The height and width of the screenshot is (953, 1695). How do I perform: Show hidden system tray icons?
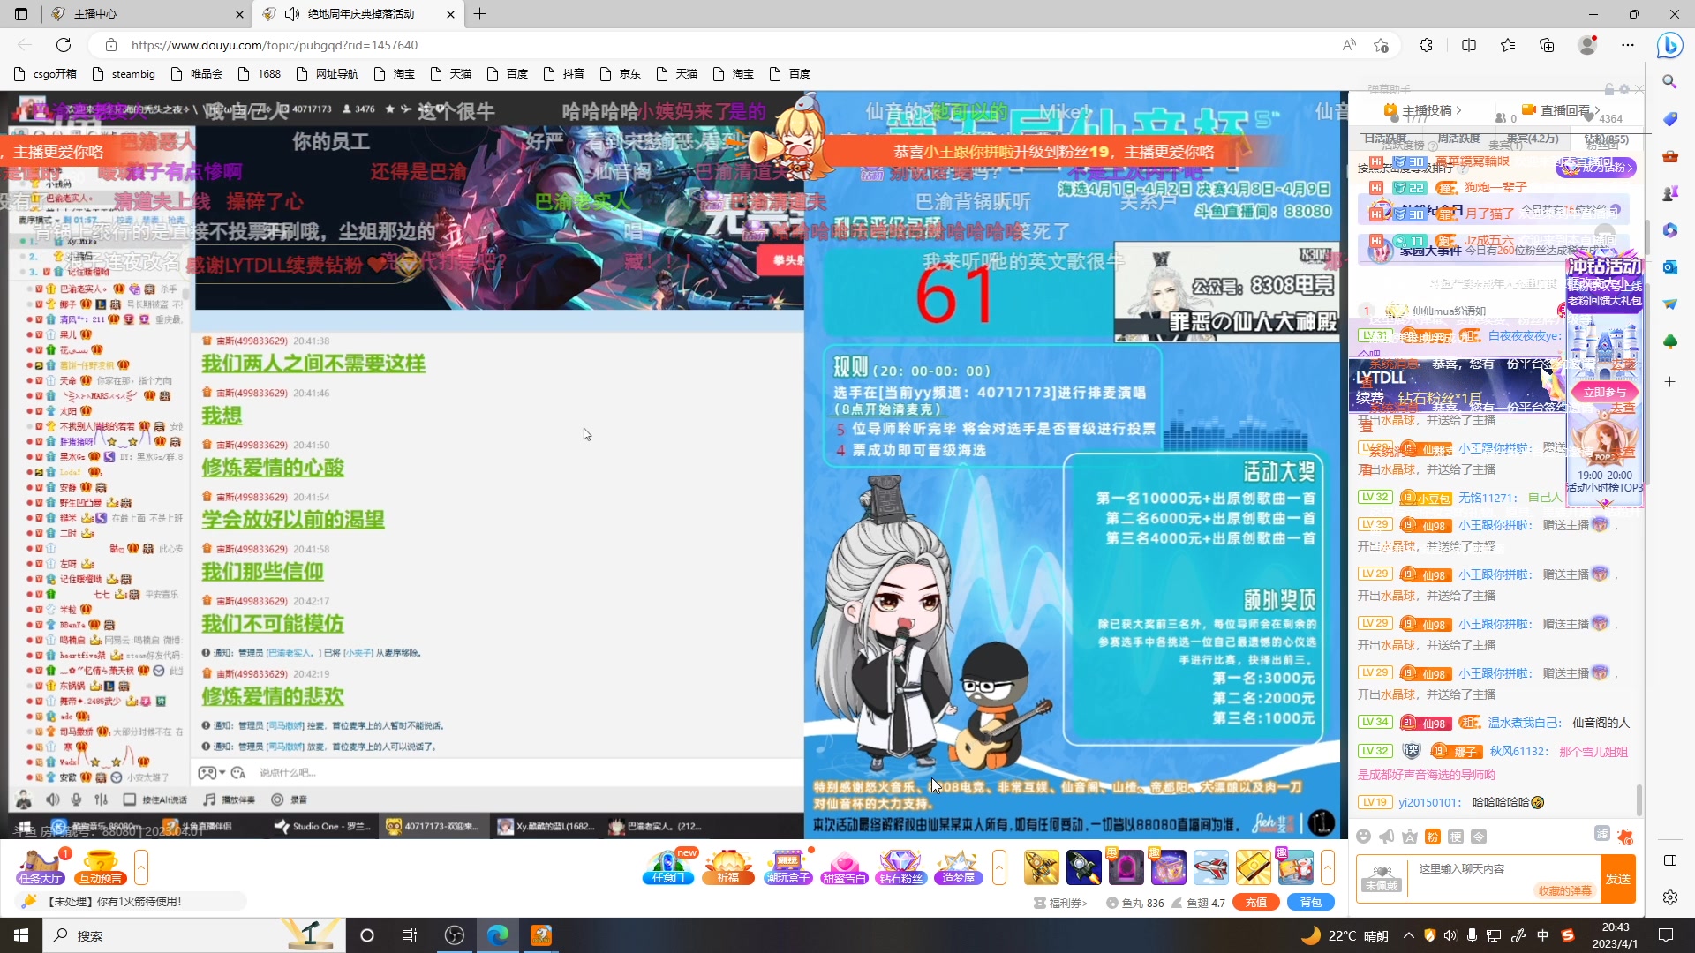click(x=1408, y=935)
